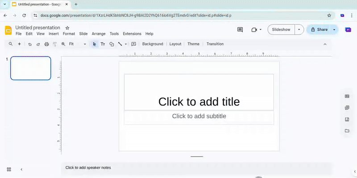Screen dimensions: 357x178
Task: Open the Insert menu
Action: tap(54, 34)
